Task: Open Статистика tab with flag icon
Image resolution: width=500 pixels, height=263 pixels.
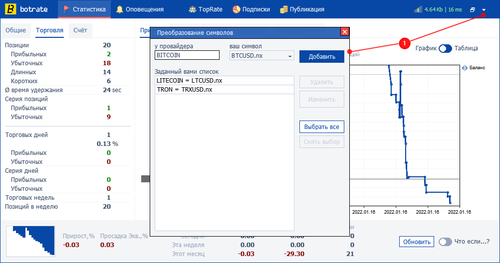Action: point(84,9)
